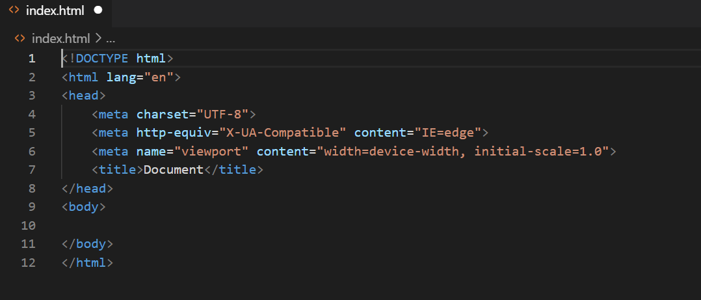Click the Document title text on line 7
Viewport: 701px width, 300px height.
[174, 170]
